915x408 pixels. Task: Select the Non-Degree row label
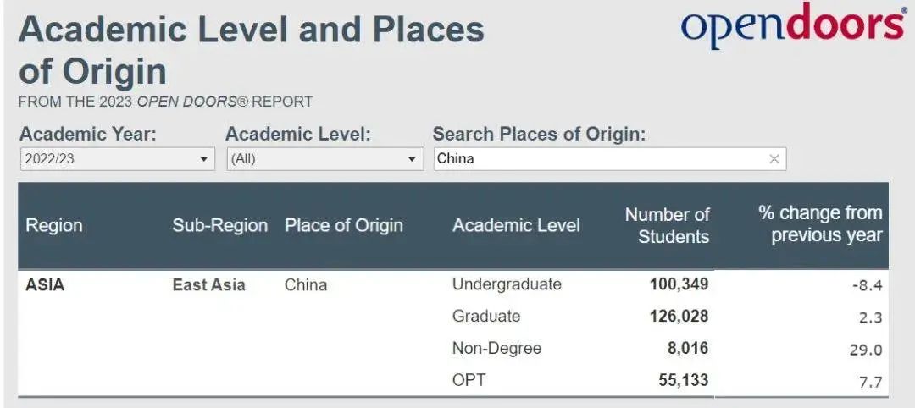[x=496, y=349]
